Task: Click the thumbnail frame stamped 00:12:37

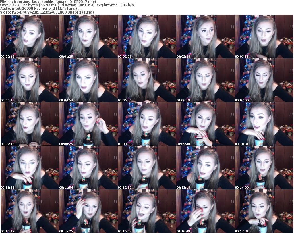Action: pos(147,167)
